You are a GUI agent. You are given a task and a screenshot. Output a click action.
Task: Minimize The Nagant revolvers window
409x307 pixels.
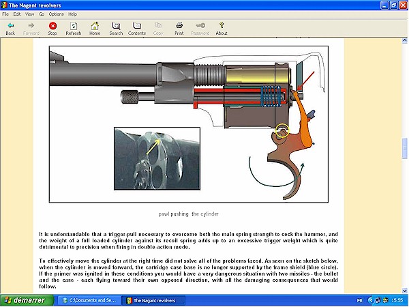click(384, 5)
